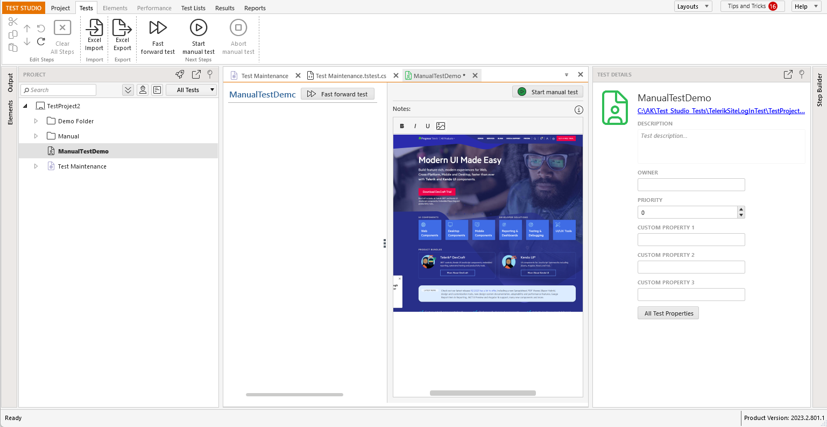Screen dimensions: 827x427
Task: Click the rocket icon in Project panel header
Action: tap(180, 74)
